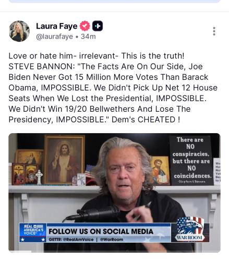
Task: Click the Follow Us On Social Media banner
Action: pyautogui.click(x=101, y=231)
